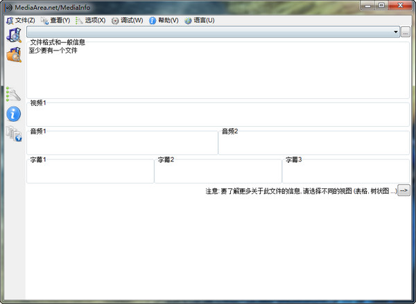Expand the file selection dropdown arrow
This screenshot has width=416, height=304.
[x=396, y=32]
